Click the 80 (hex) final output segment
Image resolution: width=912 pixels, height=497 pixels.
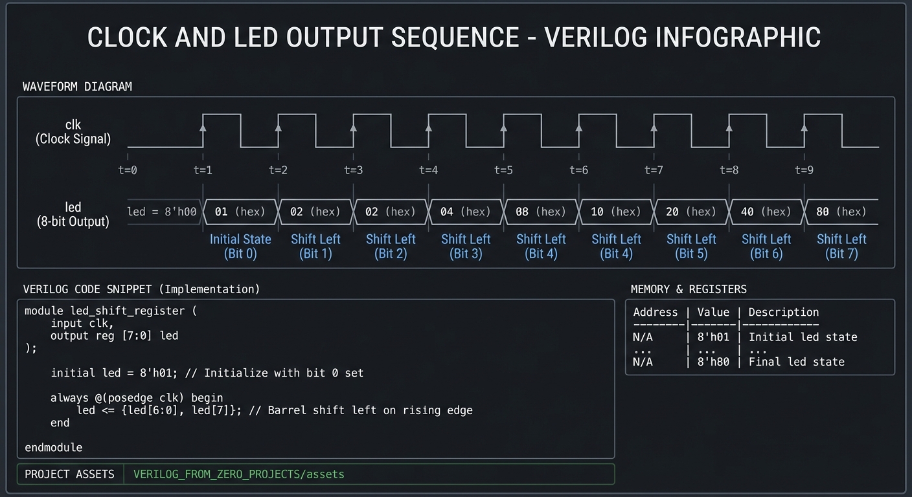point(841,212)
